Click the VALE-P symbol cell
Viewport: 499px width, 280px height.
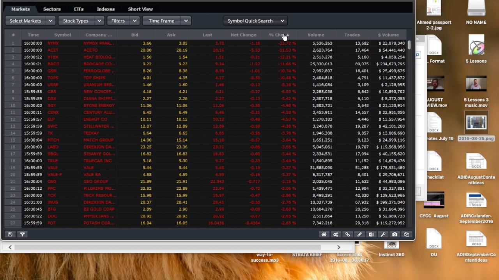pos(55,175)
